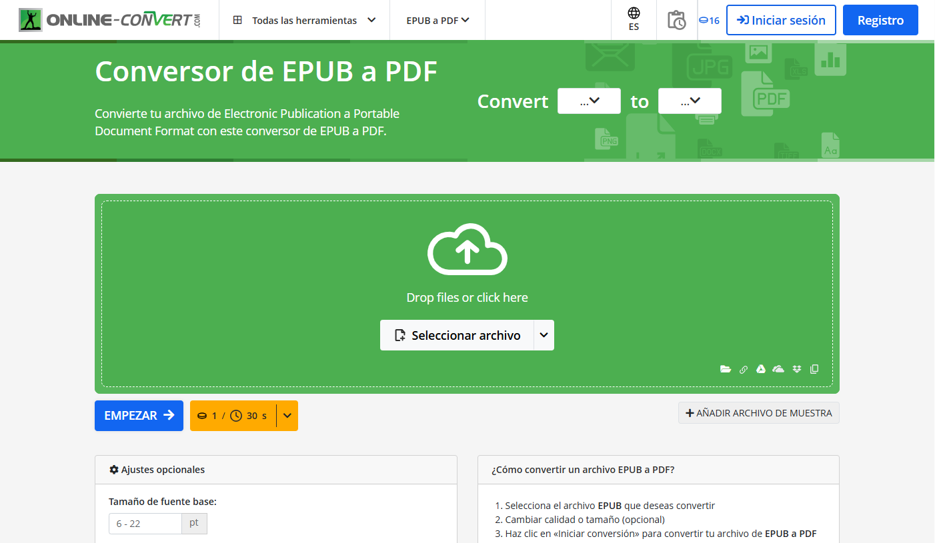Viewport: 935px width, 543px height.
Task: Select the Google Drive upload icon
Action: pyautogui.click(x=761, y=368)
